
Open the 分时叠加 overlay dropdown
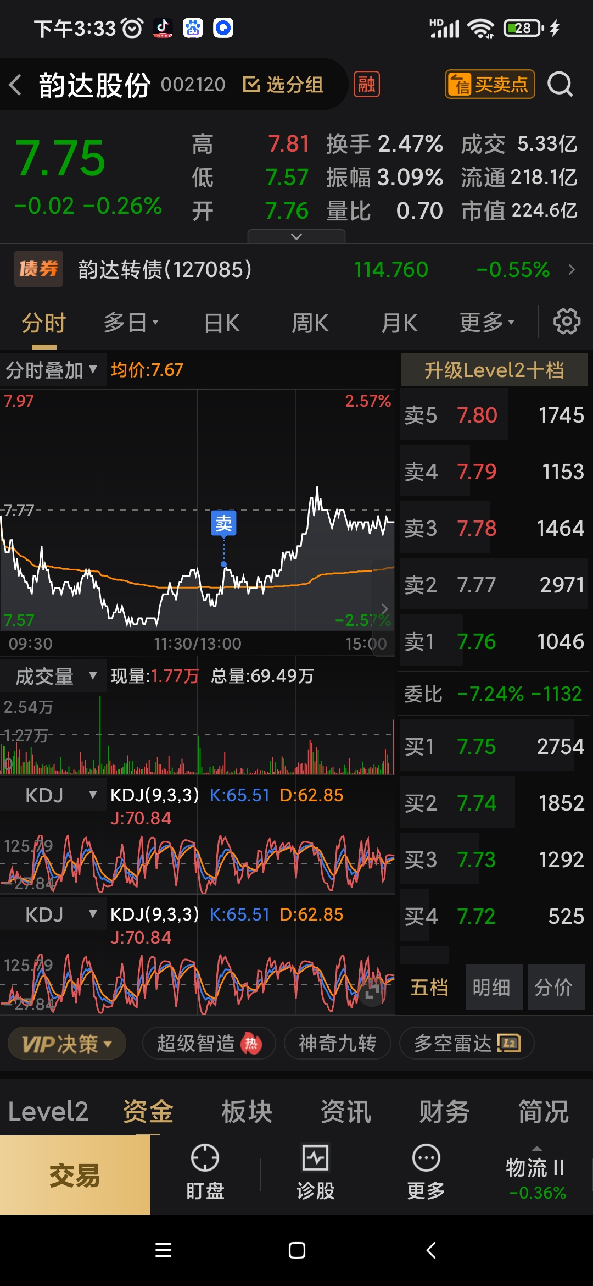click(52, 370)
